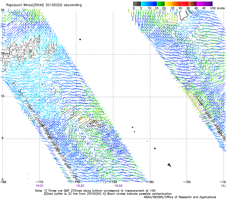Click the blue 10–15 knots color segment
Image resolution: width=226 pixels, height=199 pixels.
tap(153, 4)
